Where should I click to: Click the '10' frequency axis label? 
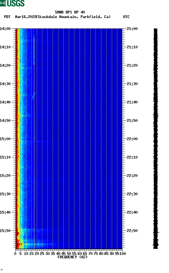pos(26,254)
